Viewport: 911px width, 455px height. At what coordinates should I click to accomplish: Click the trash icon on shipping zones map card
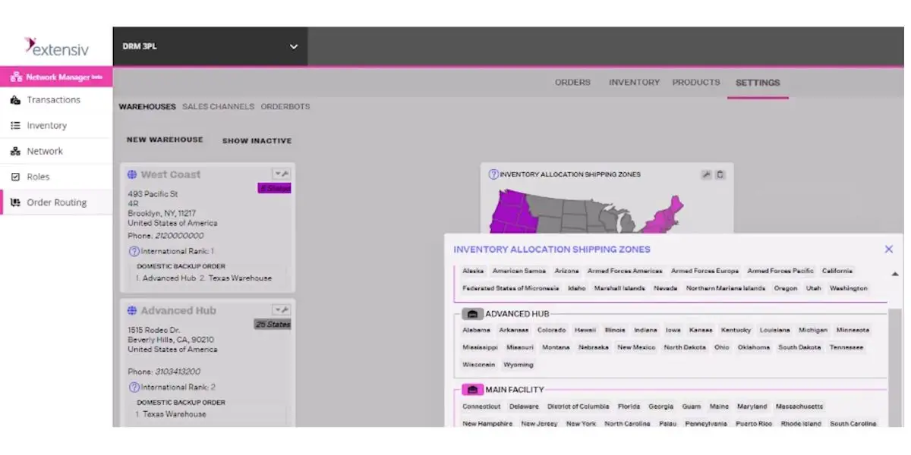[x=720, y=174]
